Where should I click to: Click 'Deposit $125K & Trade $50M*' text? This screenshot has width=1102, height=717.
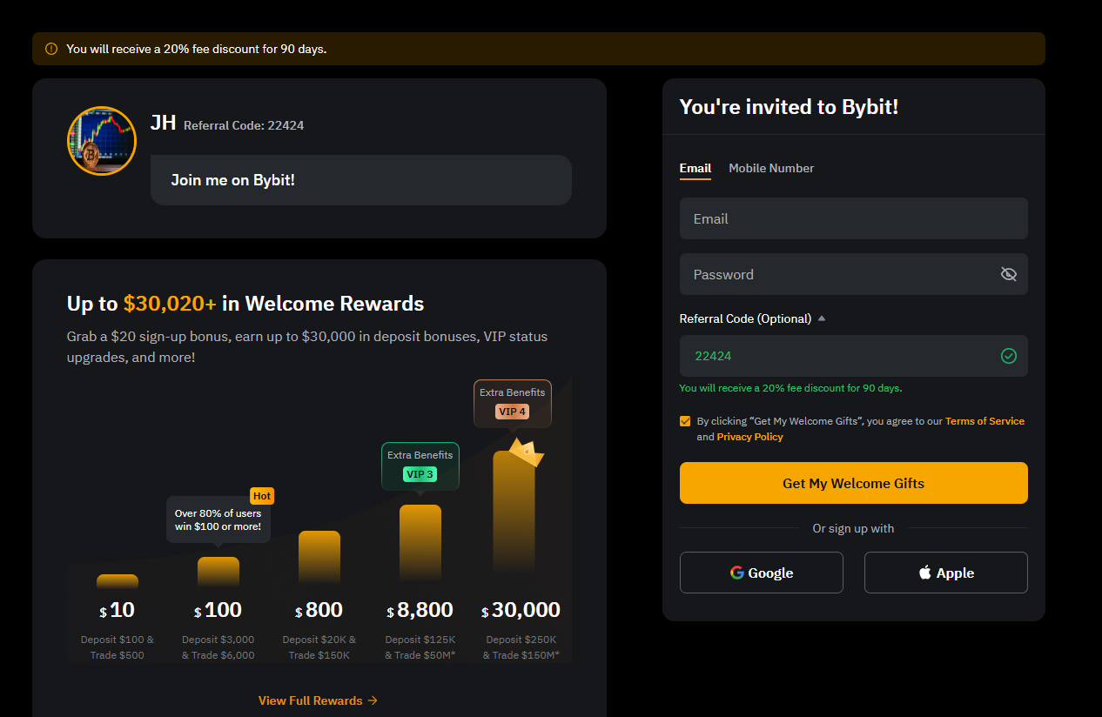[420, 647]
